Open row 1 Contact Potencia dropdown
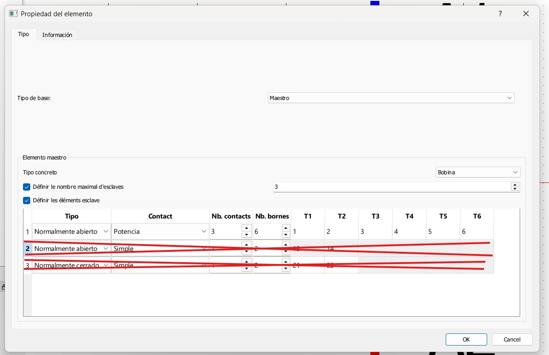Image resolution: width=549 pixels, height=355 pixels. click(160, 232)
